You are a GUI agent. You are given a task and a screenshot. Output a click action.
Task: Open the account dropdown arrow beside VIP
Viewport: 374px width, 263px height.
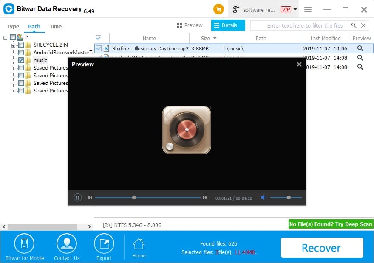point(295,9)
